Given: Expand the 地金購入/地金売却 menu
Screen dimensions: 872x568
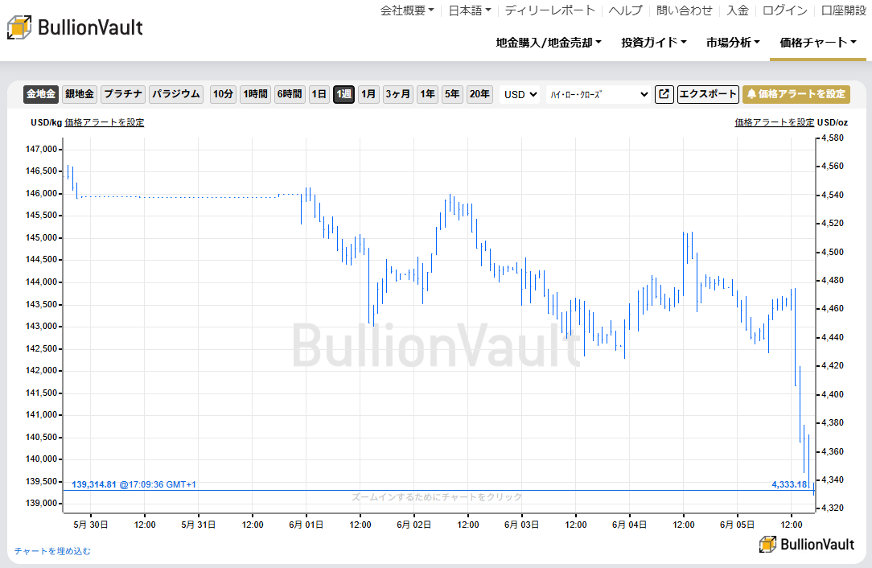Looking at the screenshot, I should (549, 43).
